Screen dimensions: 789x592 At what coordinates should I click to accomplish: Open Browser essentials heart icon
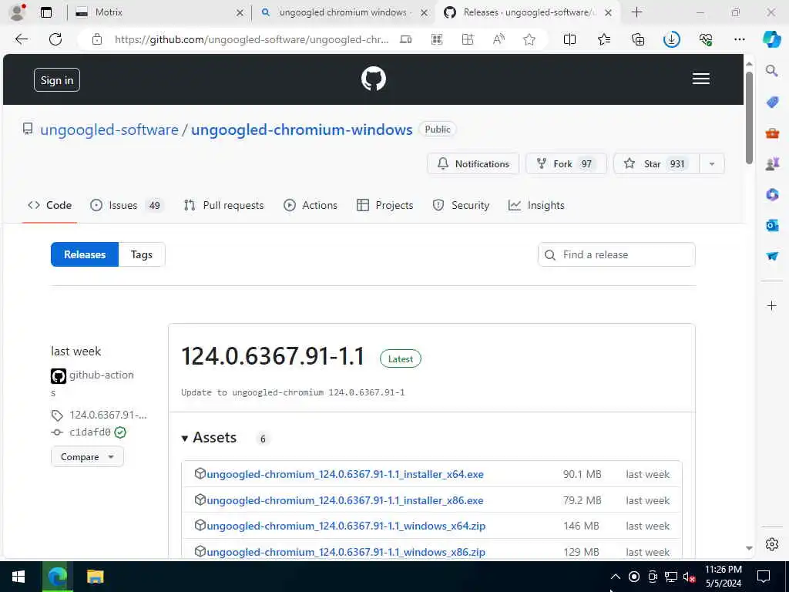coord(706,39)
